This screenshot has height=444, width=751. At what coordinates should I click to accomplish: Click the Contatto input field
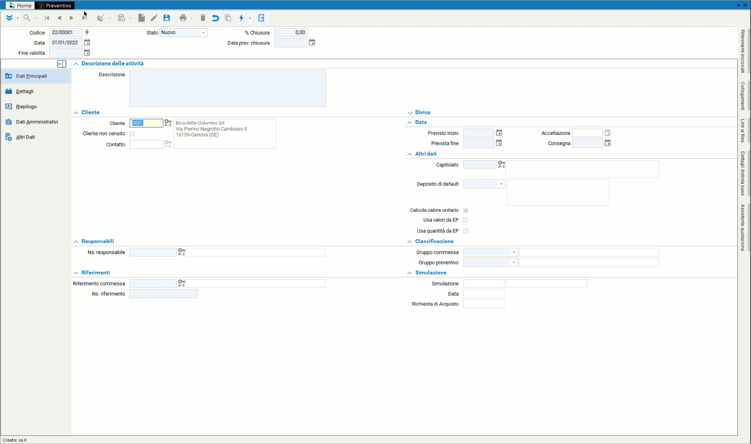146,144
